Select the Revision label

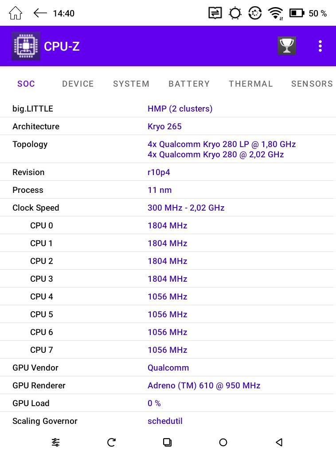[x=28, y=172]
